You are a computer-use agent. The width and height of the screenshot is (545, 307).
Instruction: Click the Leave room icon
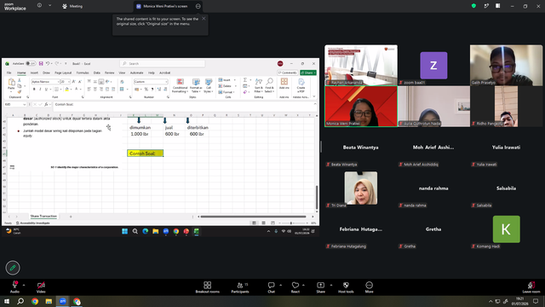point(531,285)
